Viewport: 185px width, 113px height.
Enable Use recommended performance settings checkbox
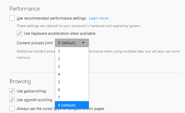[x=12, y=18]
